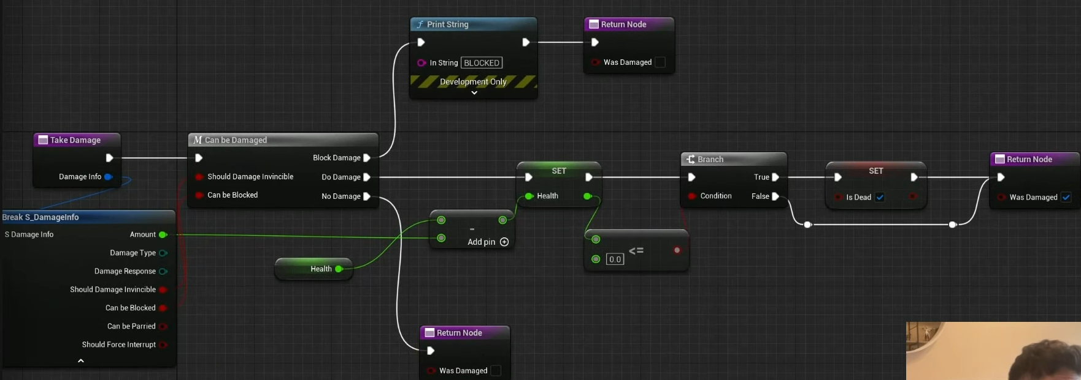1081x380 pixels.
Task: Click the Block Damage output pin
Action: pos(367,158)
